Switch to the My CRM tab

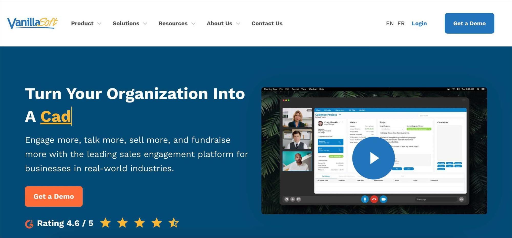point(352,110)
